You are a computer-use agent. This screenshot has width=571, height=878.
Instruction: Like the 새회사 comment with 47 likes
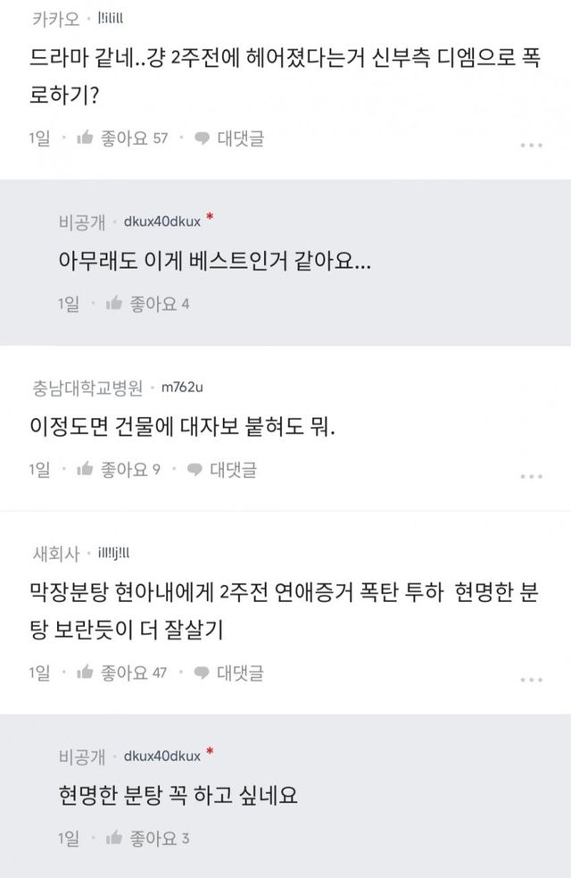point(86,673)
